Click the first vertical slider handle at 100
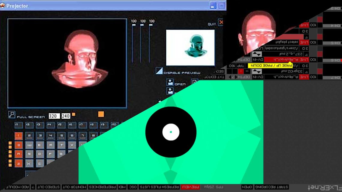 pos(134,25)
